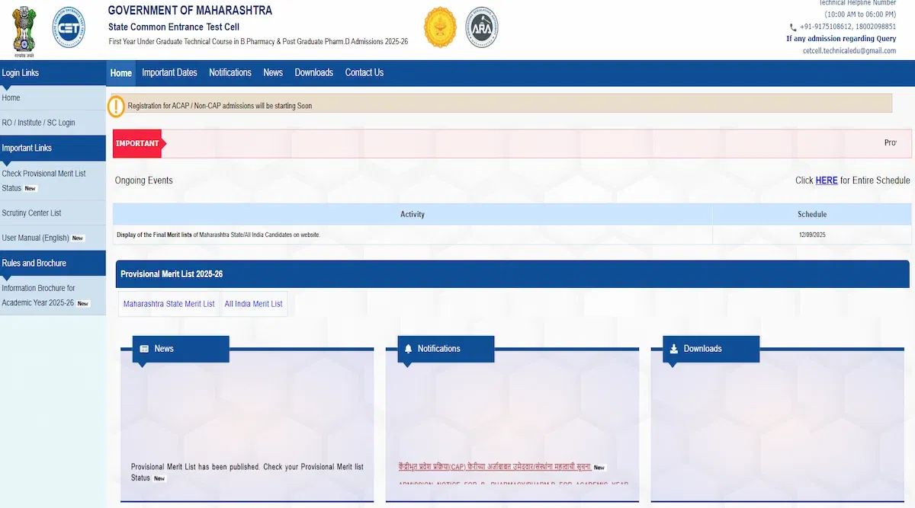Open the sidebar Home link

(x=11, y=98)
